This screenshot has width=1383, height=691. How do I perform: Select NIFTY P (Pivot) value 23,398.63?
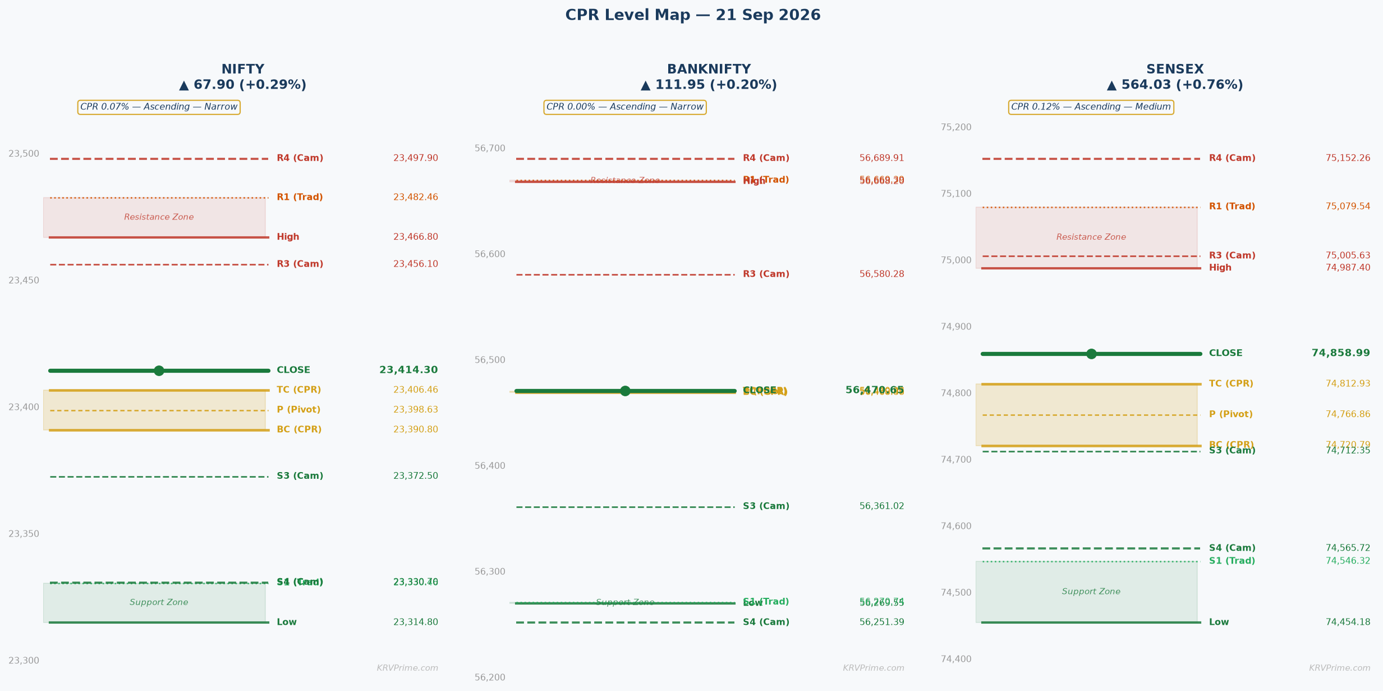tap(416, 410)
